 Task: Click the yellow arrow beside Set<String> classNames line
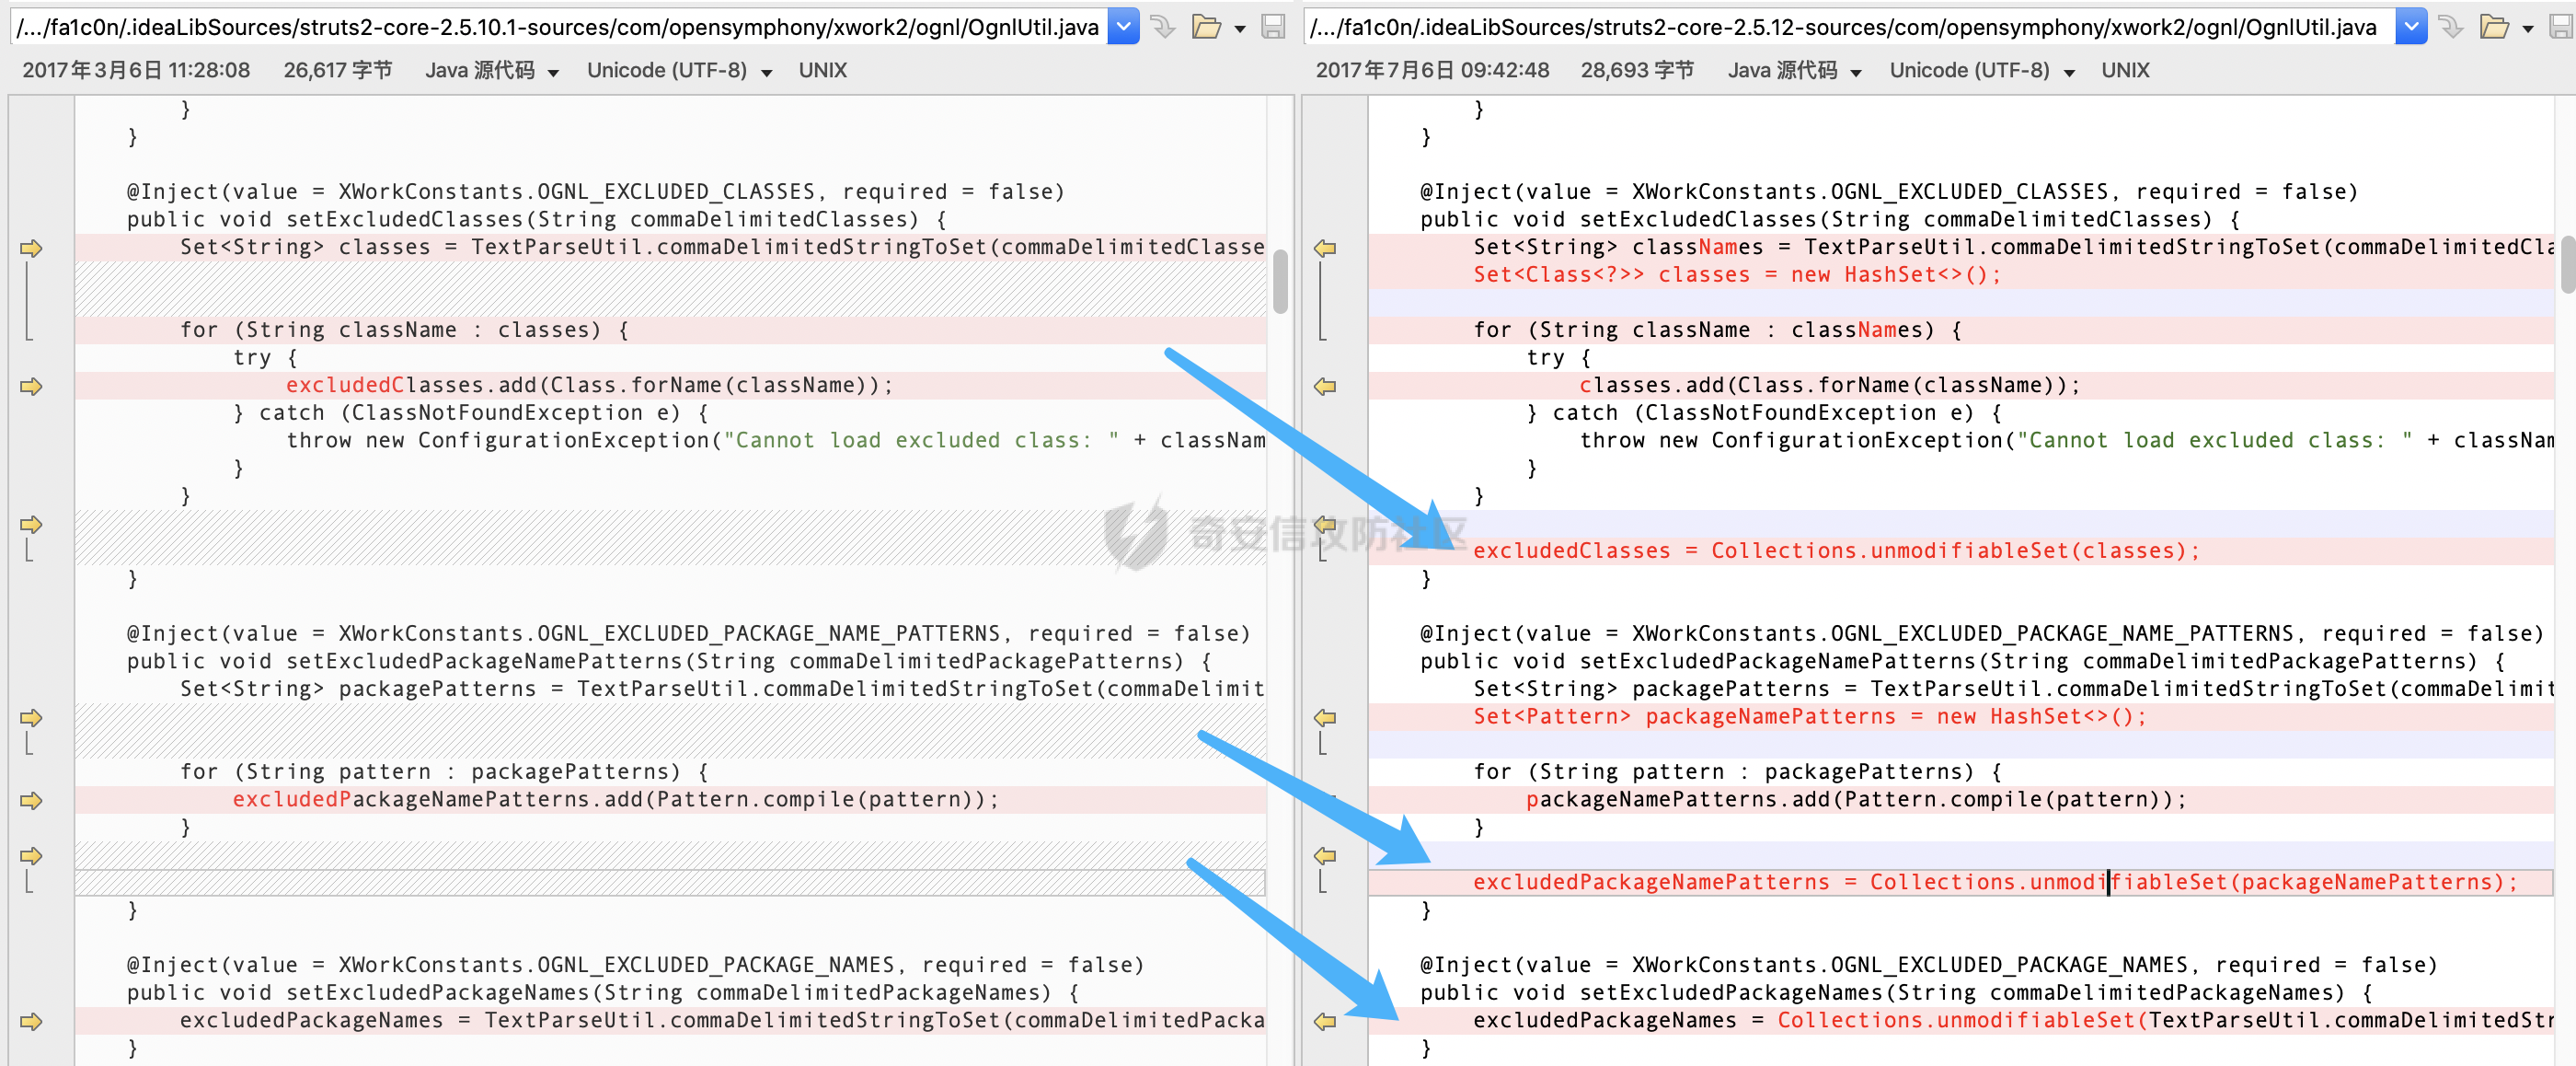(1325, 249)
